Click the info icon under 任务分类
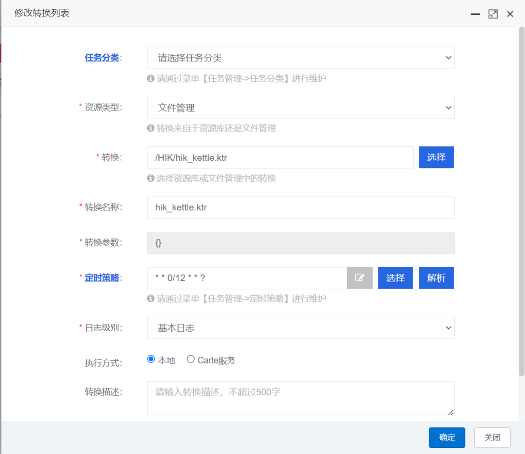Screen dimensions: 525x454 point(151,79)
